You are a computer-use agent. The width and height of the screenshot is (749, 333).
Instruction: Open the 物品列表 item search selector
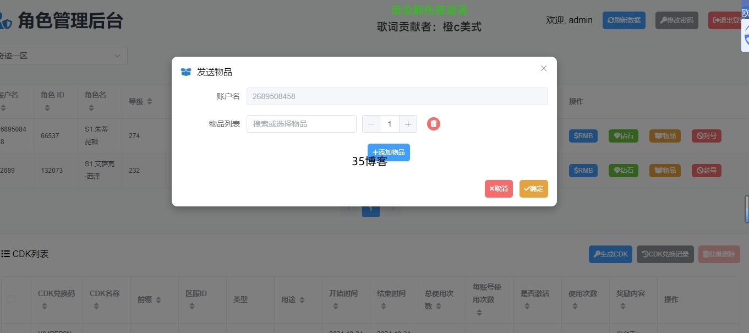tap(301, 124)
